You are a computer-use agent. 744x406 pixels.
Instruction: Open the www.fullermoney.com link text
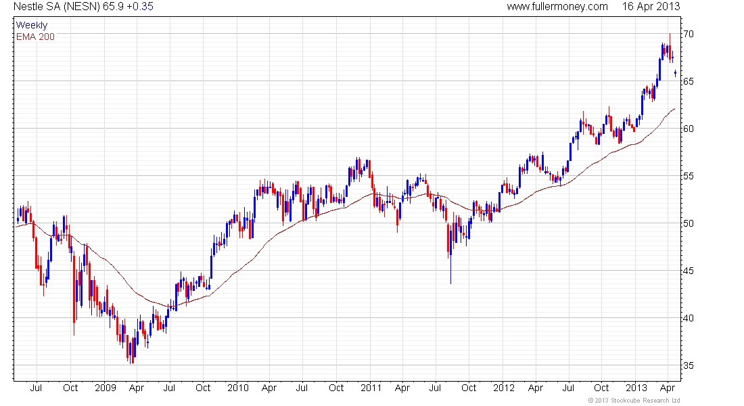coord(557,7)
